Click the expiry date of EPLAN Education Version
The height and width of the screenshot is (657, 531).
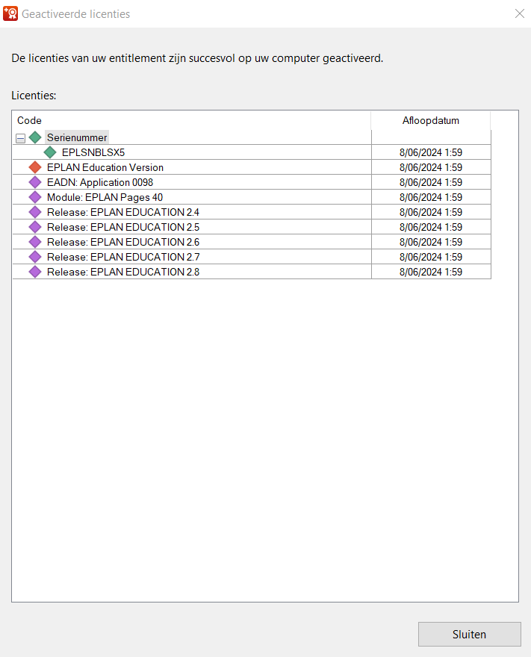click(430, 167)
